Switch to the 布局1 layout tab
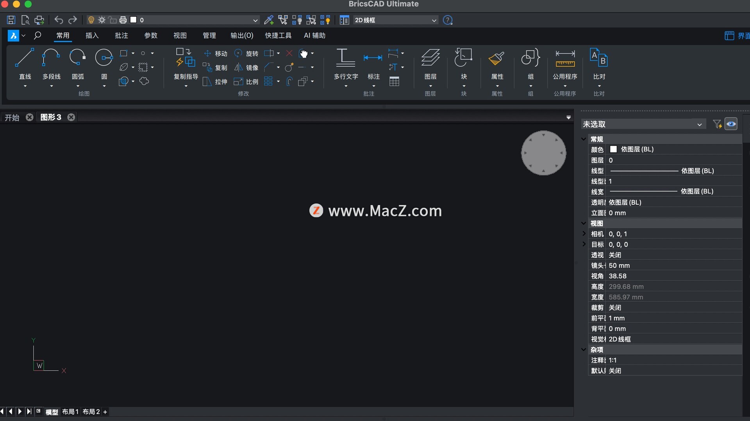The width and height of the screenshot is (750, 421). (x=70, y=412)
